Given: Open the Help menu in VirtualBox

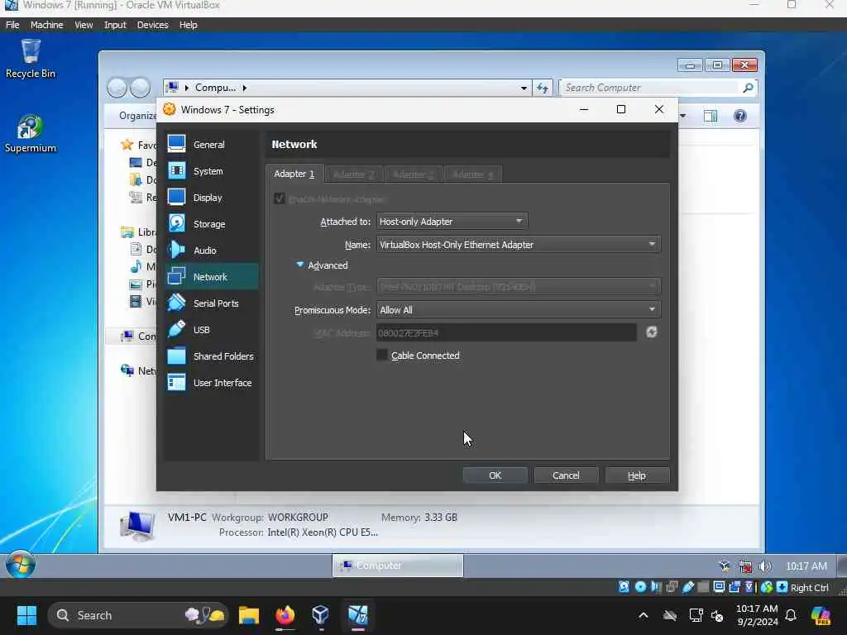Looking at the screenshot, I should [189, 25].
